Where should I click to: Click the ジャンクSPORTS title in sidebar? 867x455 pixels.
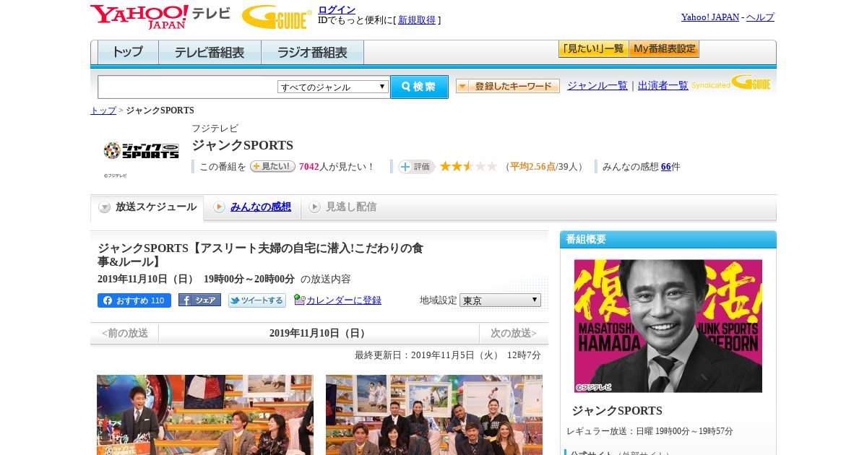[x=617, y=411]
